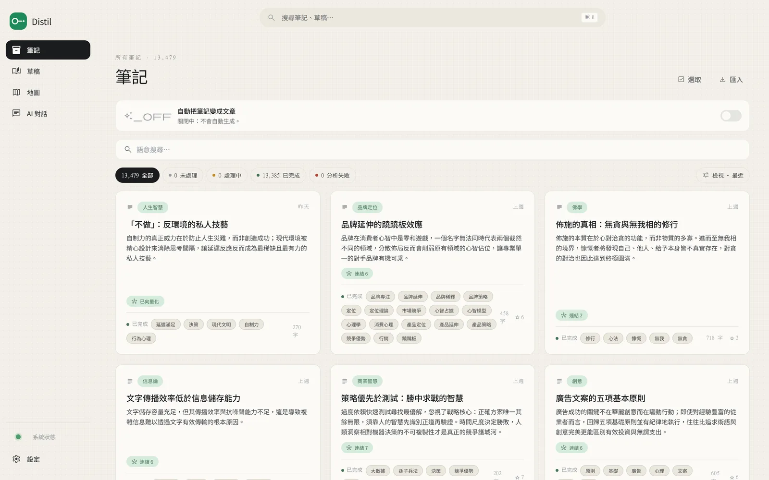Click star 6 rating on 品牌延伸 card
This screenshot has width=769, height=480.
coord(520,317)
